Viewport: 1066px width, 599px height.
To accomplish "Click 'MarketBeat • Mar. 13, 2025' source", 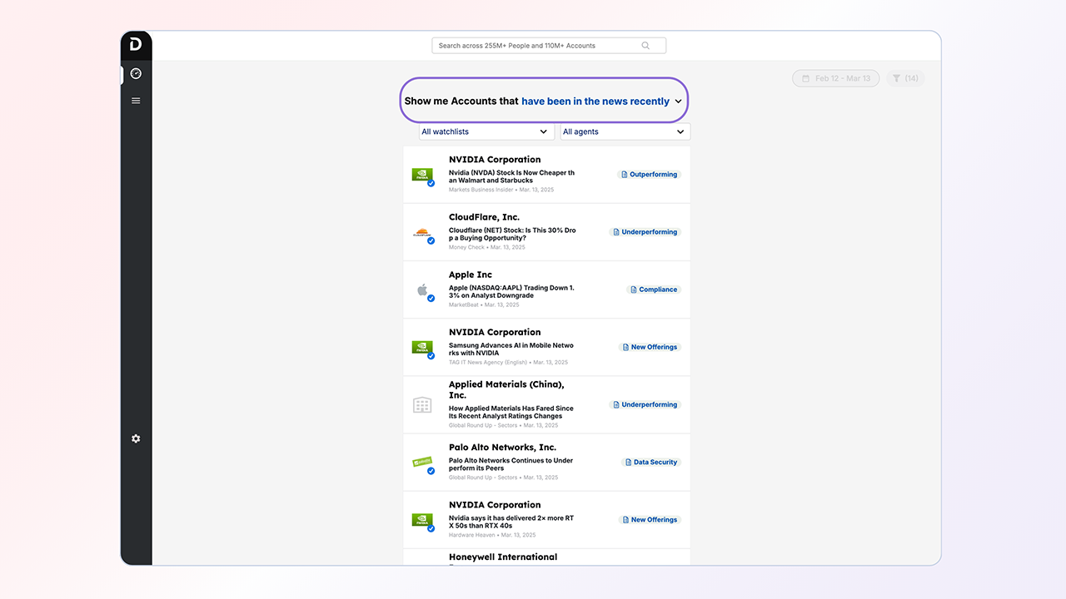I will click(484, 304).
